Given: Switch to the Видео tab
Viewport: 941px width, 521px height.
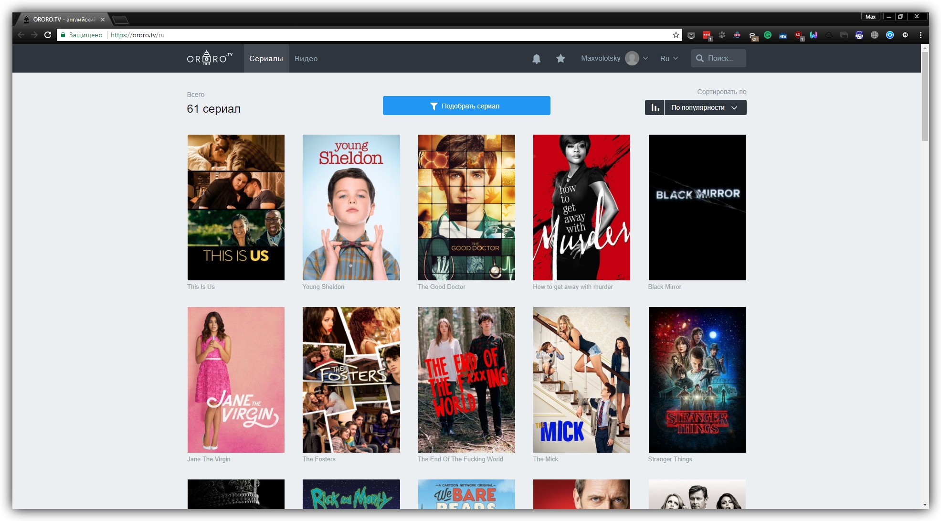Looking at the screenshot, I should click(306, 58).
